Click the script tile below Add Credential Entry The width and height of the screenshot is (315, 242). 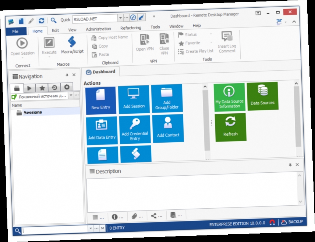[136, 154]
